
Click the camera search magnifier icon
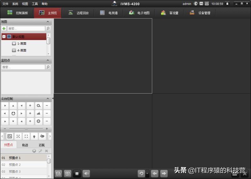click(x=48, y=67)
